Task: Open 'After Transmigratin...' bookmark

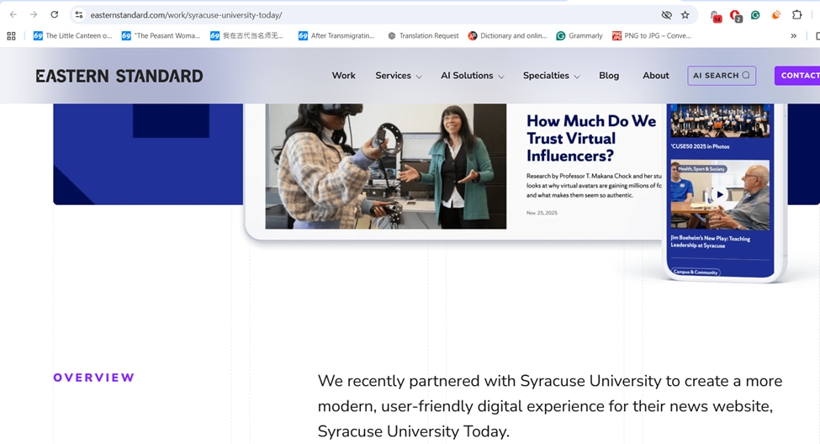Action: coord(336,35)
